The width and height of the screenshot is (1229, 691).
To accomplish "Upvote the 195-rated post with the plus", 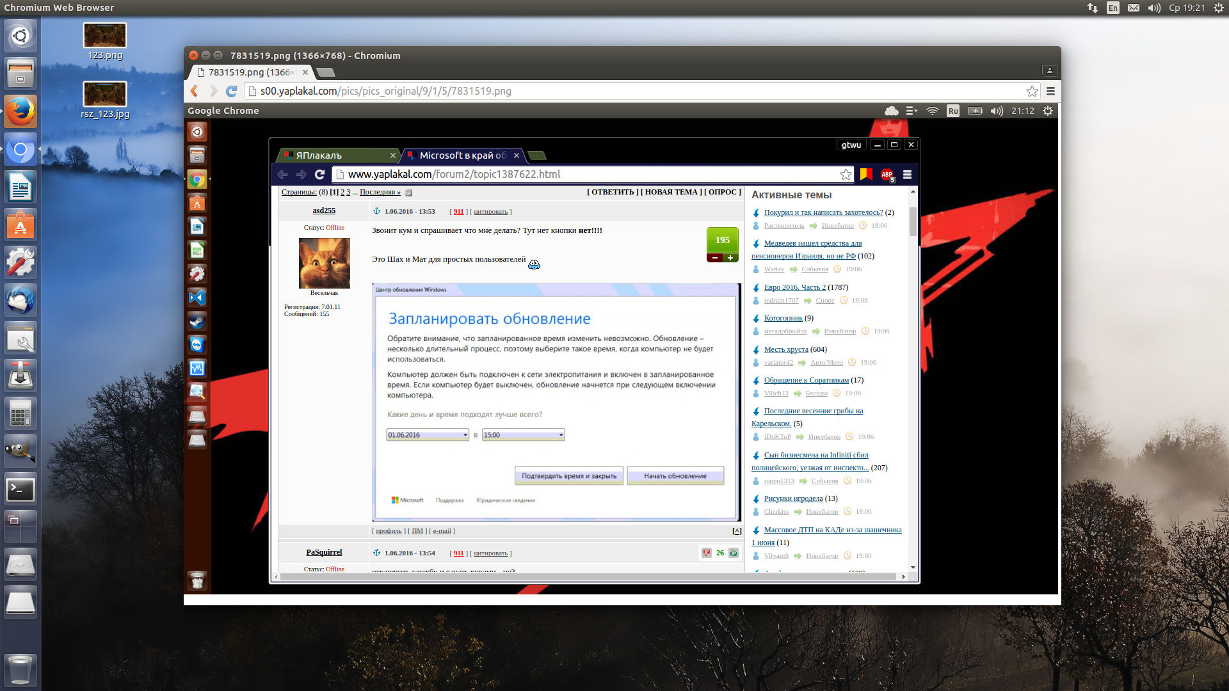I will pos(730,258).
